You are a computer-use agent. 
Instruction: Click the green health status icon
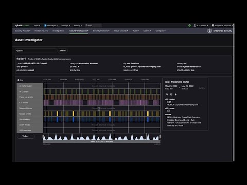(189, 25)
